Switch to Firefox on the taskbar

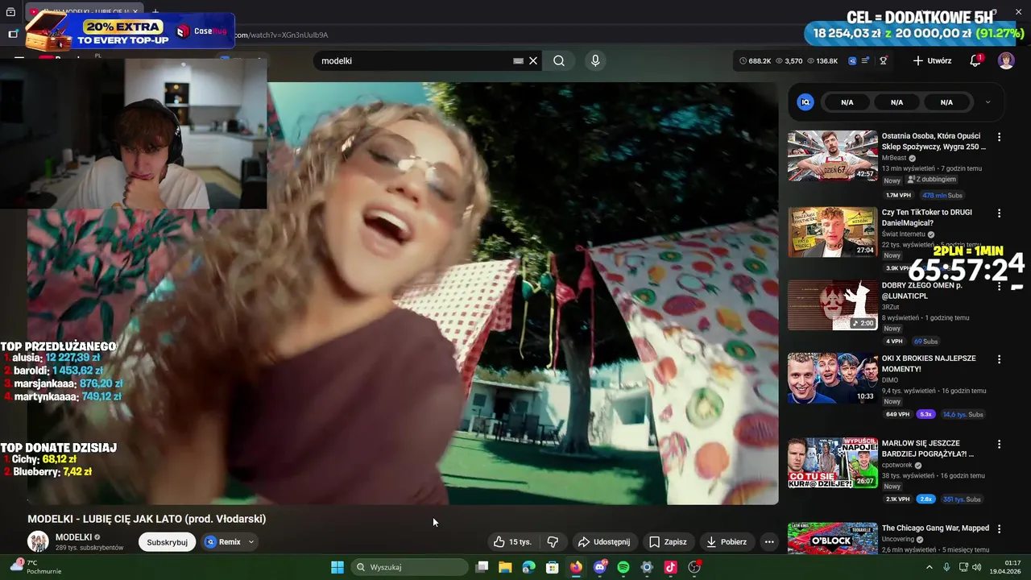click(x=576, y=567)
